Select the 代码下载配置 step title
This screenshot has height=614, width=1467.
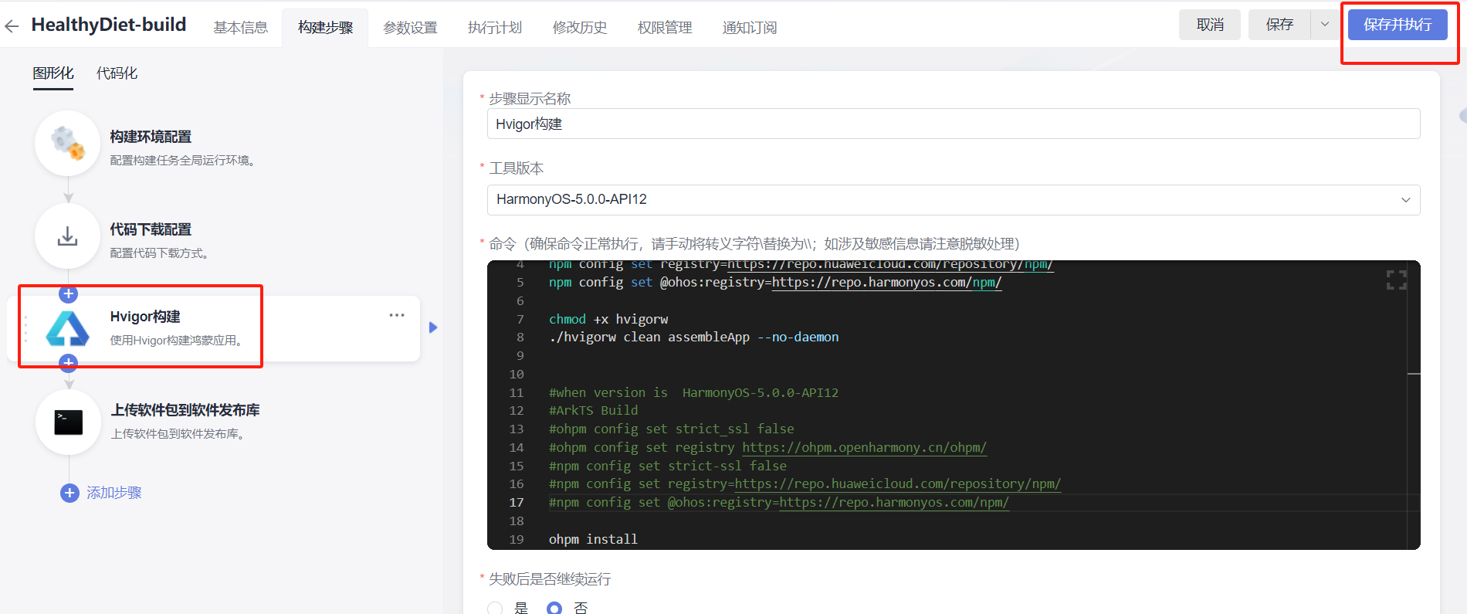click(151, 229)
